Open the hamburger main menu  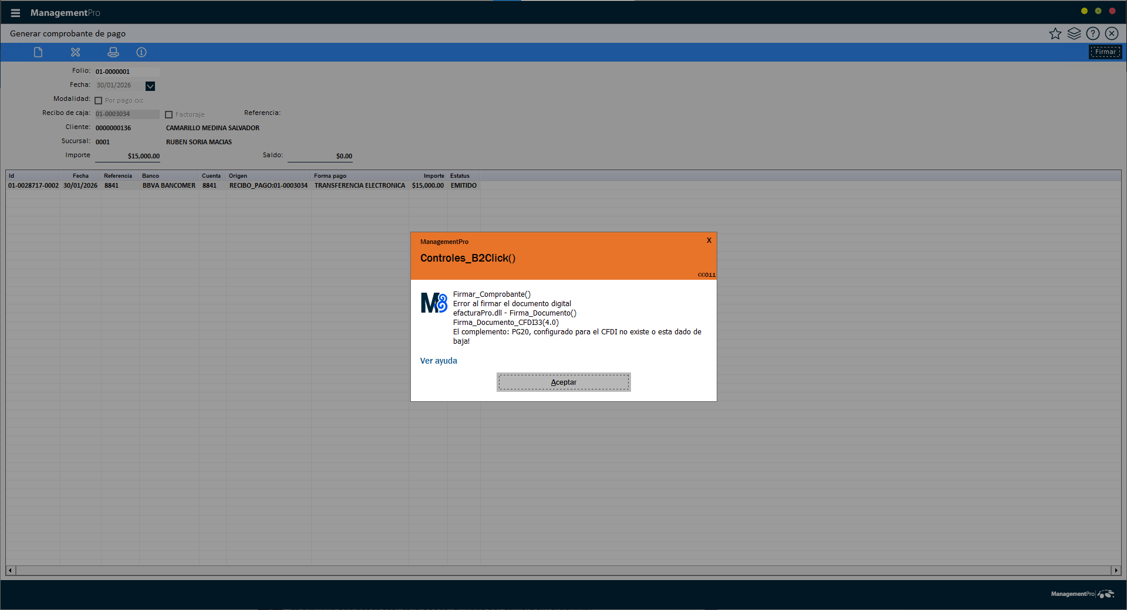[15, 13]
